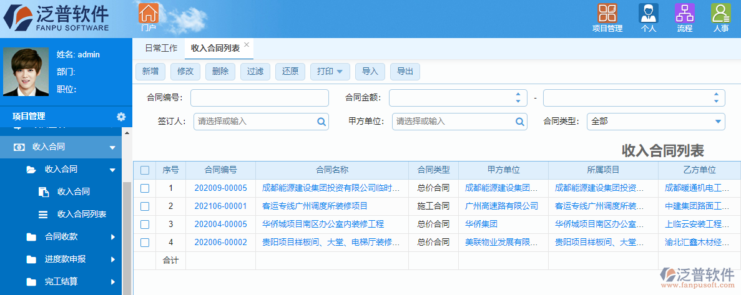Click the 过滤 button
The width and height of the screenshot is (741, 295).
[x=255, y=72]
